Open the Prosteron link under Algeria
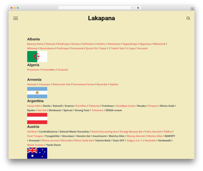Image resolution: width=203 pixels, height=171 pixels. pyautogui.click(x=33, y=70)
